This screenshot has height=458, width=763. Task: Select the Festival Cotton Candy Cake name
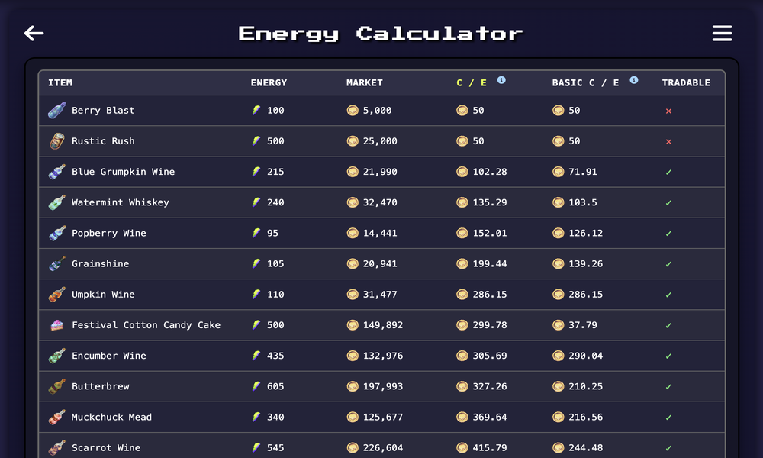146,325
